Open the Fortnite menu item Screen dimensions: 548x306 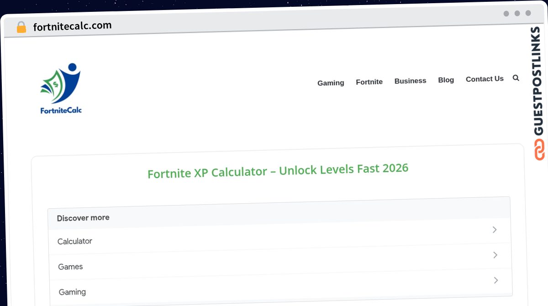point(369,82)
